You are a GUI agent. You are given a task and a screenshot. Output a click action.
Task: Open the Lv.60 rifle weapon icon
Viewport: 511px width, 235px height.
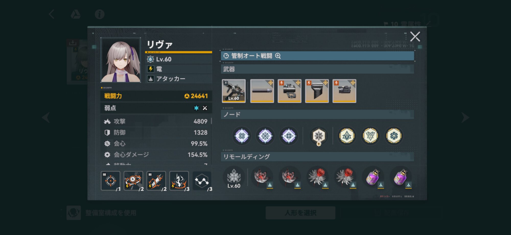click(234, 91)
